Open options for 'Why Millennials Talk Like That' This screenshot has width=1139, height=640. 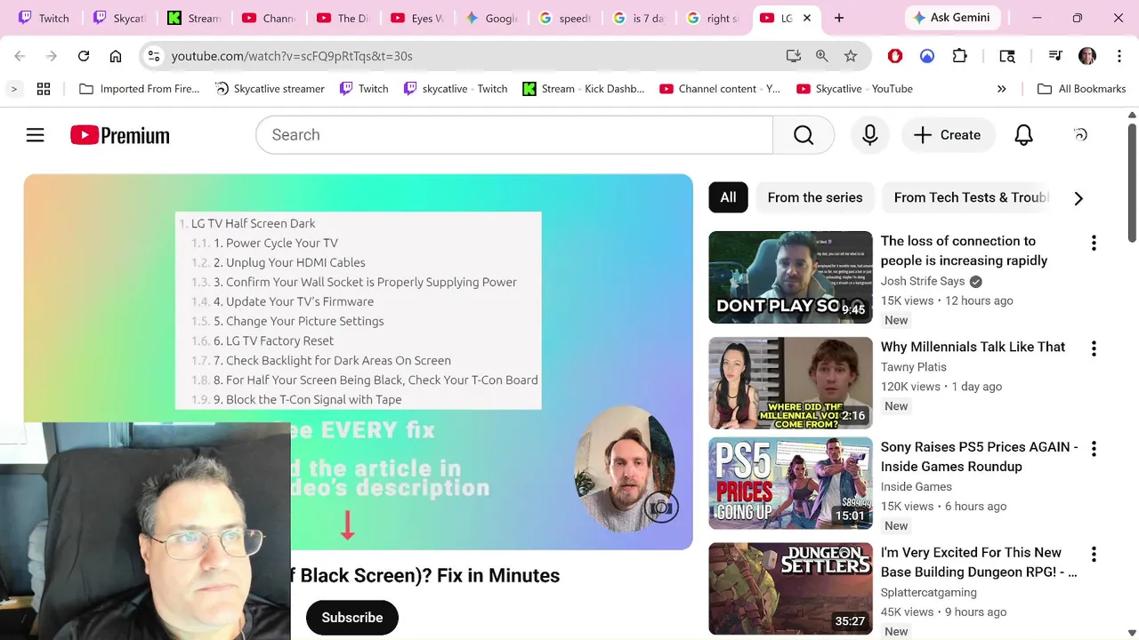tap(1094, 348)
